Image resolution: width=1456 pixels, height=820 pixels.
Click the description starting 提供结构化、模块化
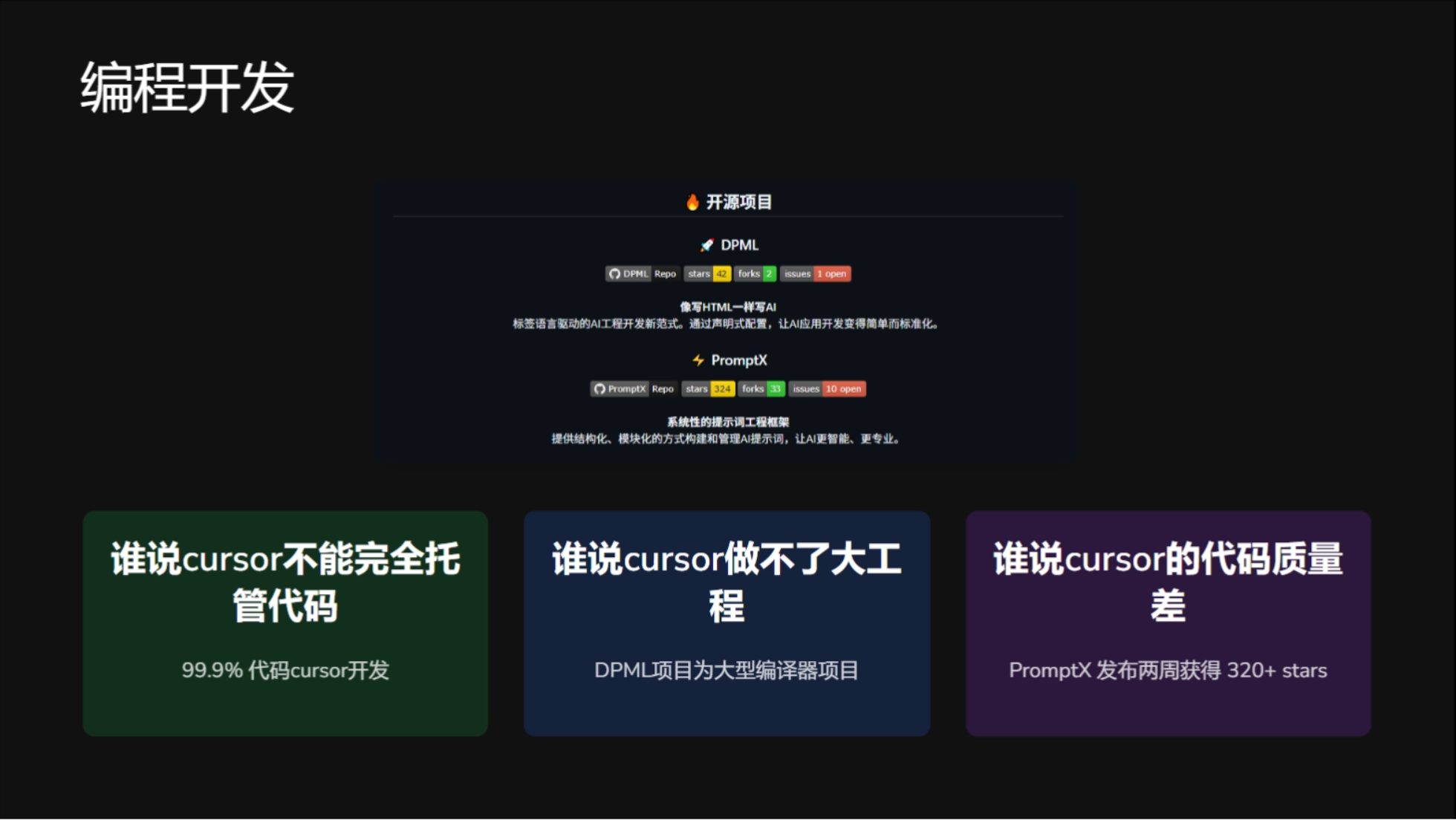(726, 439)
